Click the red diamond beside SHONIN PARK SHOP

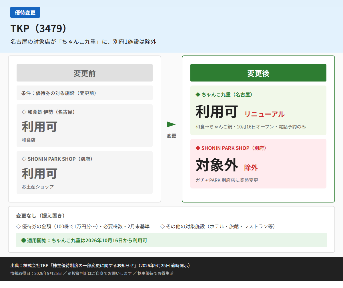coord(198,148)
